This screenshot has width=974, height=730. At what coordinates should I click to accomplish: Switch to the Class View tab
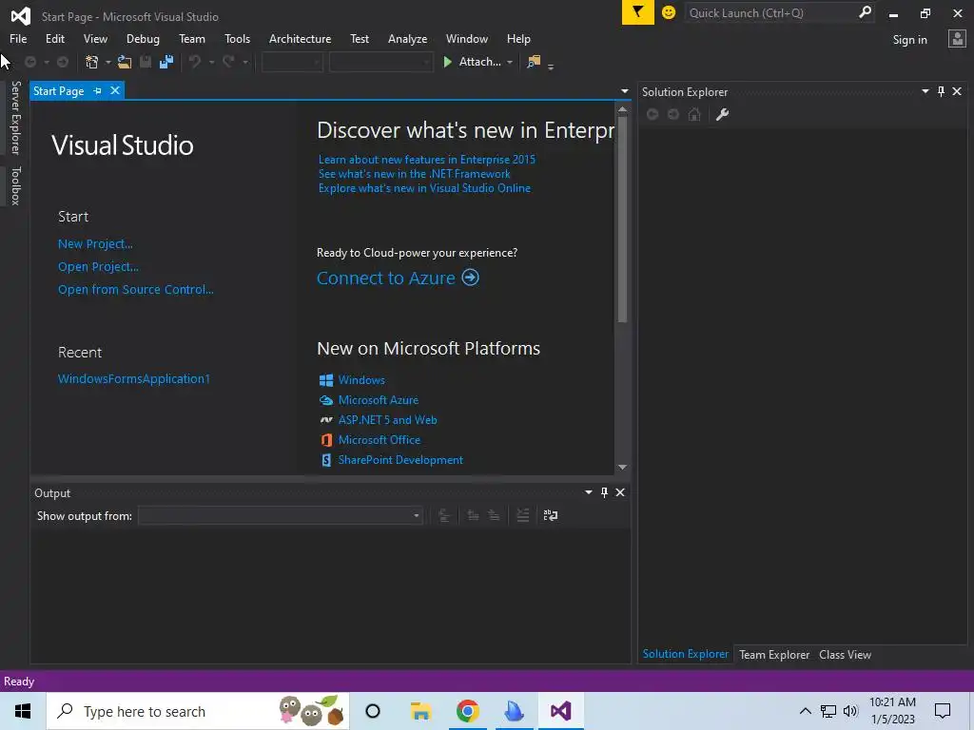point(845,654)
